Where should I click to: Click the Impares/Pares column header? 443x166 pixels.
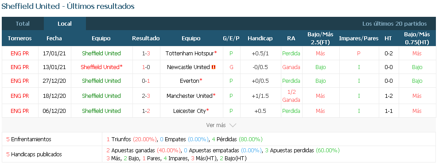(x=359, y=39)
